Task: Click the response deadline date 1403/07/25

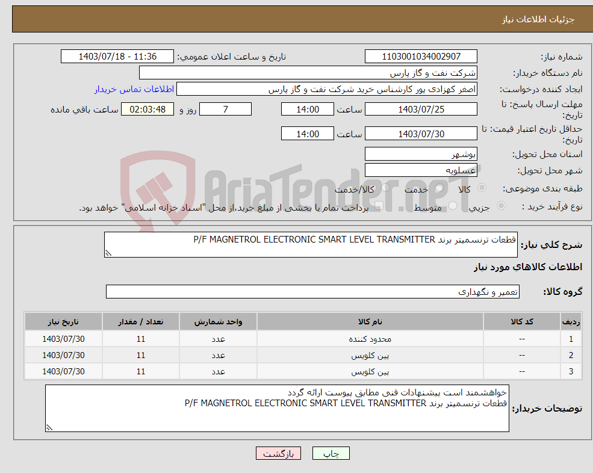Action: tap(421, 110)
